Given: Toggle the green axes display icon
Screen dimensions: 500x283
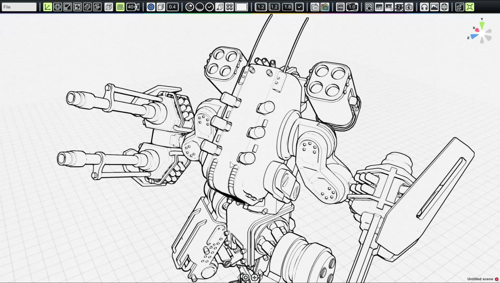Looking at the screenshot, I should (x=47, y=7).
